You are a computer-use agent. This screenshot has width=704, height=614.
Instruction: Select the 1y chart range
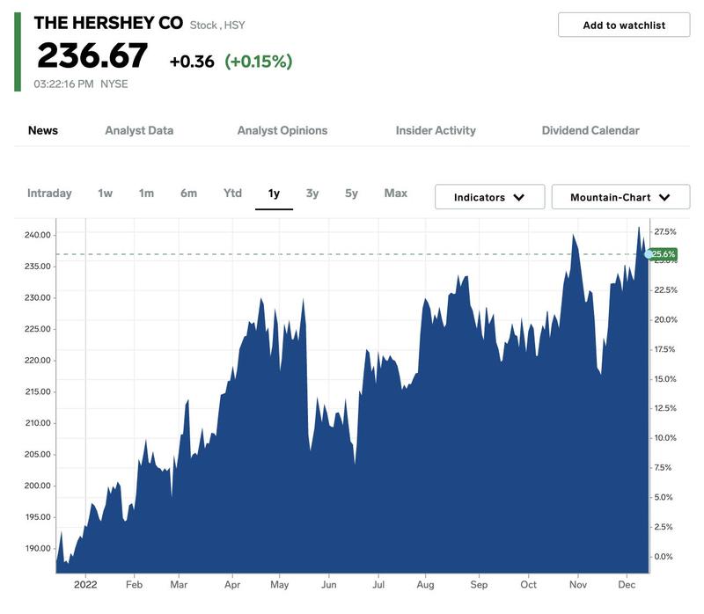click(274, 194)
